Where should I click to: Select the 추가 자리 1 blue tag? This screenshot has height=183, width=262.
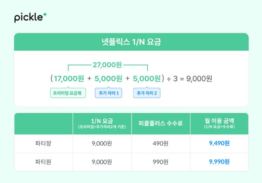(109, 93)
